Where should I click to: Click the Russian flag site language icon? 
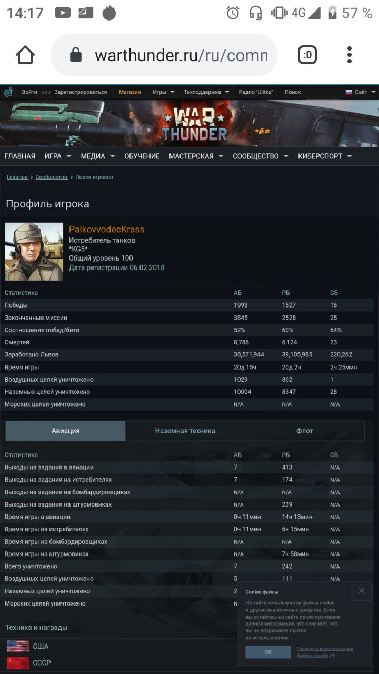[348, 92]
